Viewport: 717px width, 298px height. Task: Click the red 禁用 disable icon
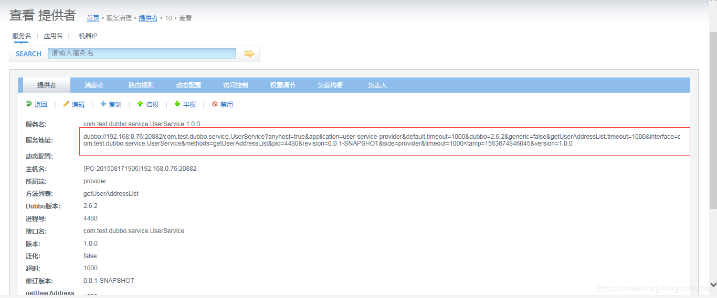coord(215,104)
